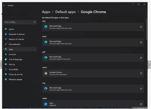Screen dimensions: 151x109
Task: Click 'WEBP File' text
Action: click(x=53, y=105)
